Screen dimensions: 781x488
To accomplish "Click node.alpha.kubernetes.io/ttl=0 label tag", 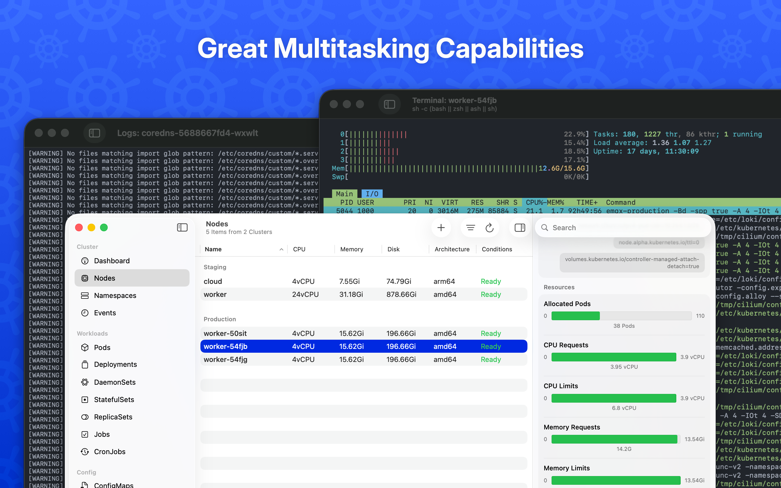I will (659, 242).
